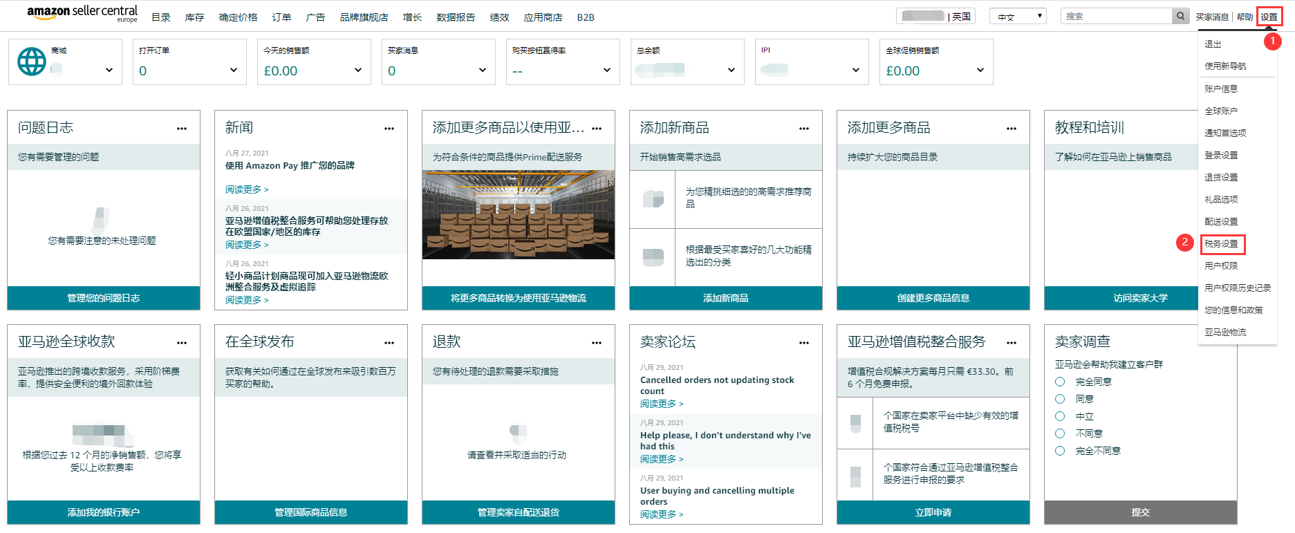The width and height of the screenshot is (1295, 533).
Task: Click 阅读更多 under Amazon Pay news
Action: pyautogui.click(x=246, y=189)
